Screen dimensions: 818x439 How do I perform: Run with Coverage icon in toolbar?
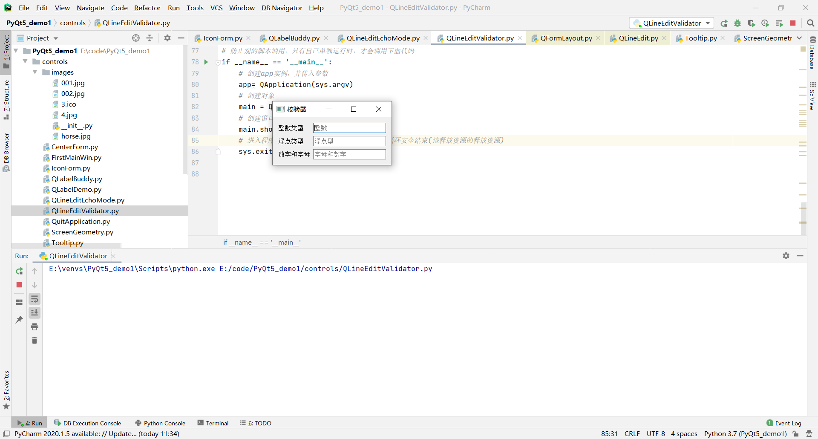tap(751, 23)
